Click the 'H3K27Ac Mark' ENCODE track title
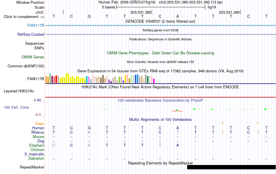 coord(160,87)
